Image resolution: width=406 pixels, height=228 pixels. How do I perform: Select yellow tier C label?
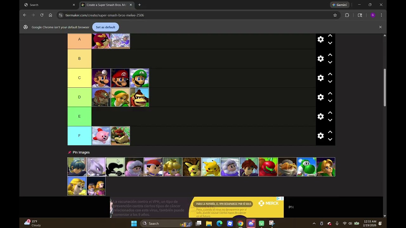79,78
